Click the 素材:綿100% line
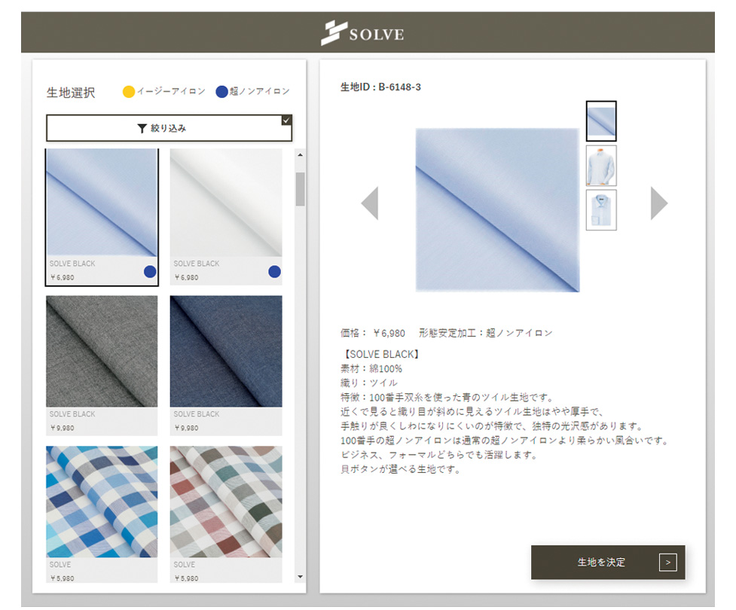This screenshot has height=610, width=736. [x=371, y=369]
